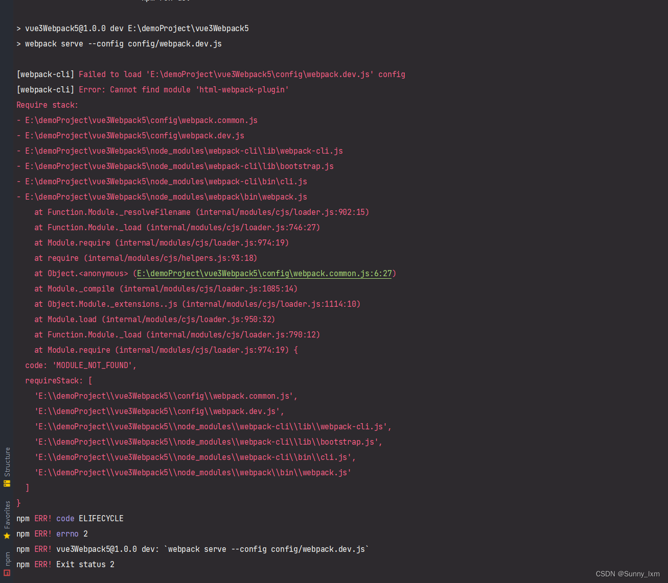Screen dimensions: 668x583
Task: Open the Structure panel via its yellow icon
Action: (x=7, y=482)
